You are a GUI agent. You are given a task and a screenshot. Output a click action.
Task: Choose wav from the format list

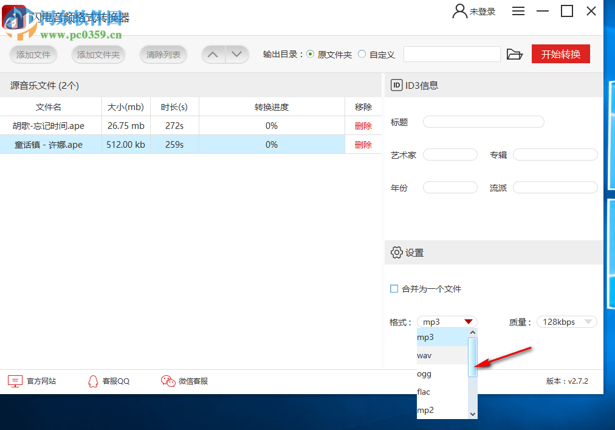pyautogui.click(x=442, y=355)
